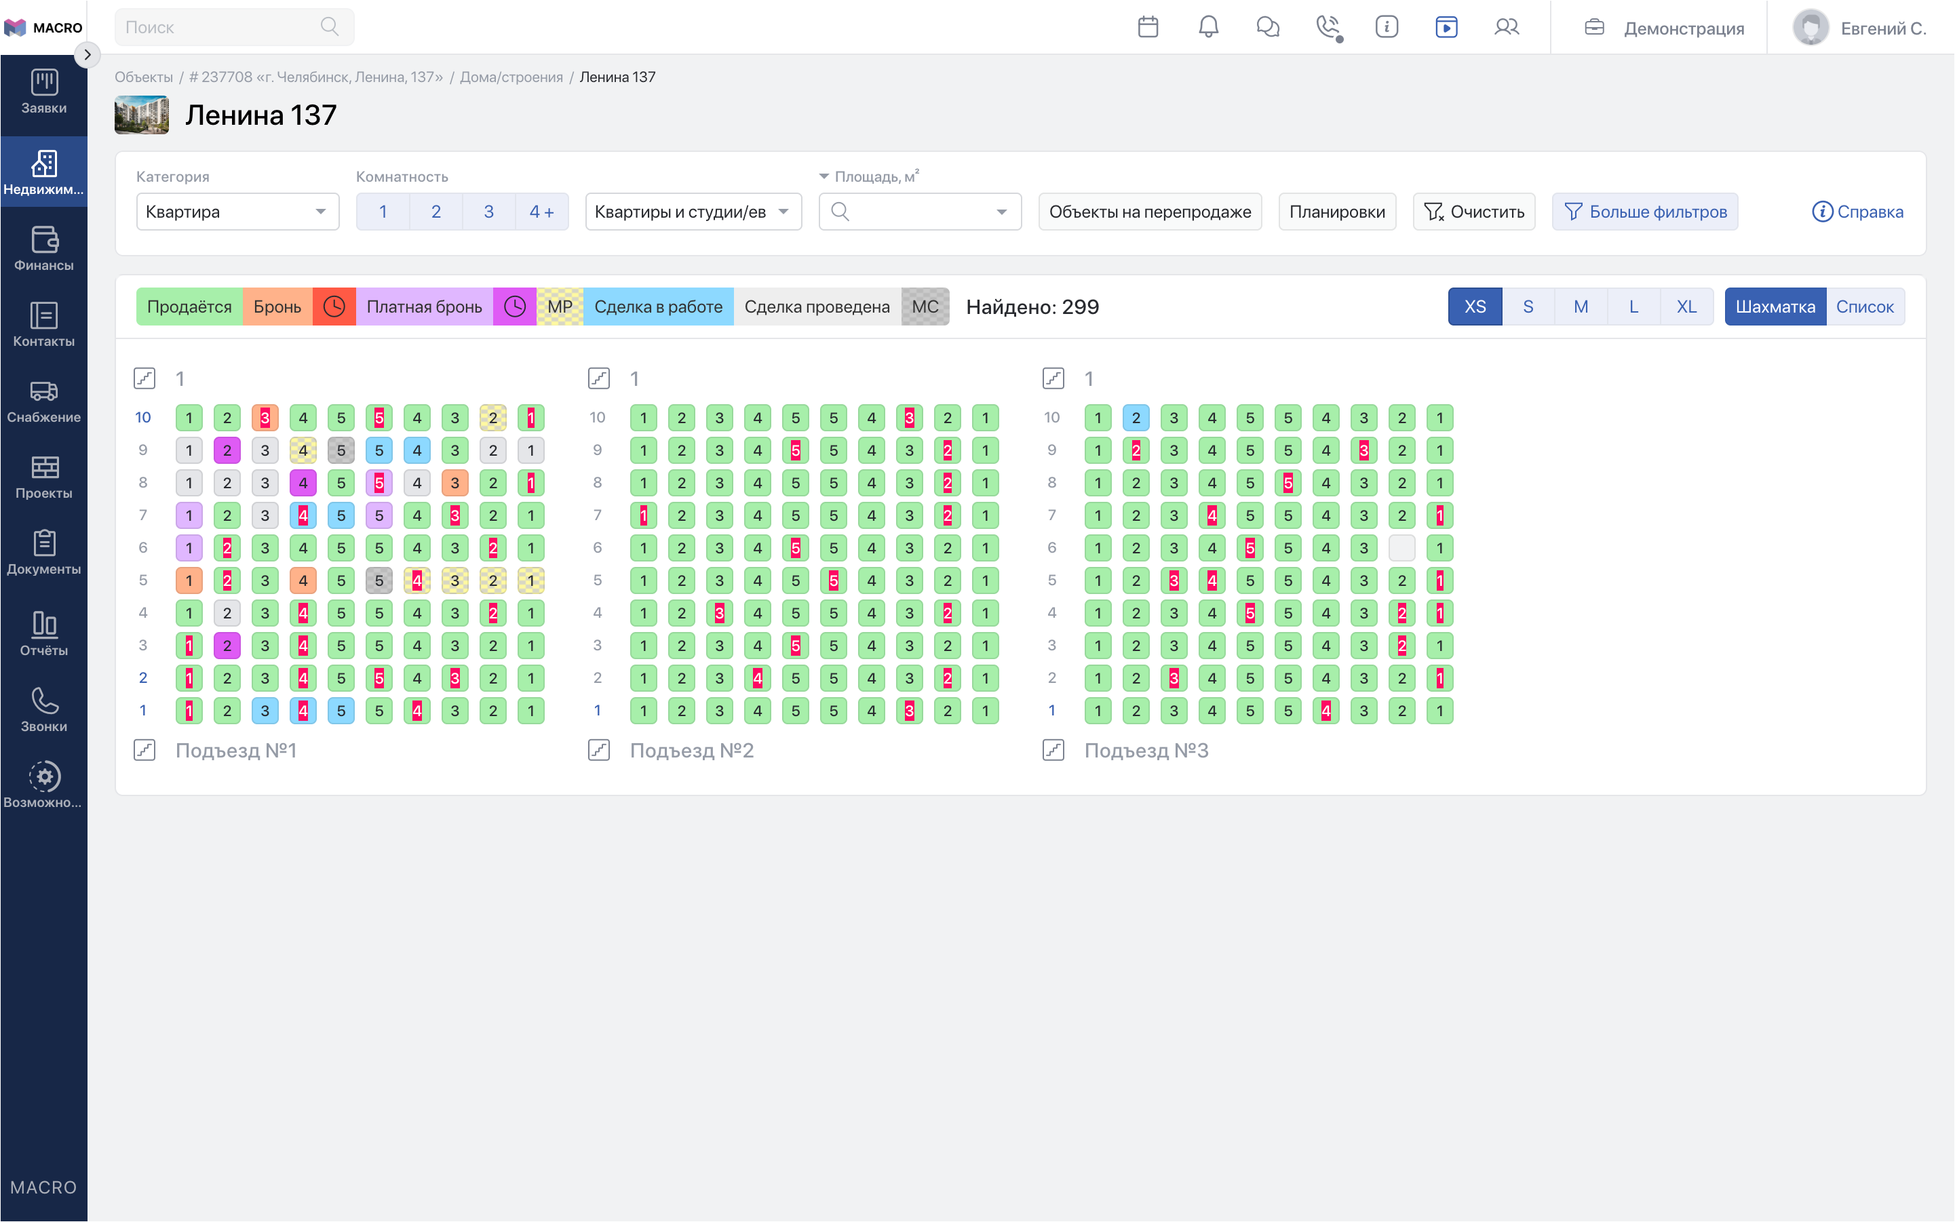
Task: Click the Очистить filters button
Action: 1473,212
